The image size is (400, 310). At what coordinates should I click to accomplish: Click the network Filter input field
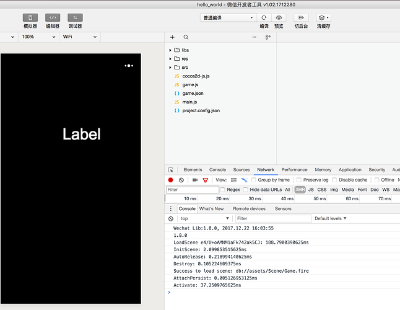pyautogui.click(x=193, y=190)
